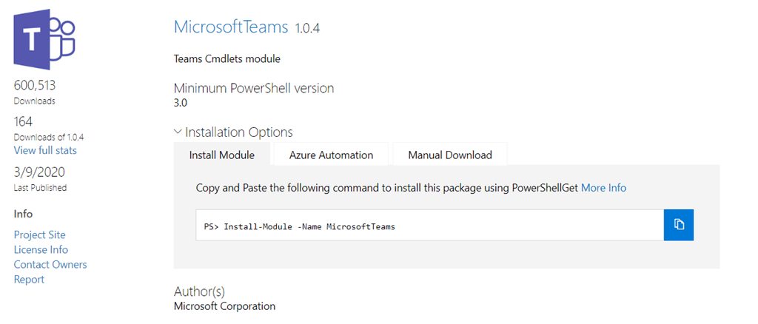Image resolution: width=758 pixels, height=324 pixels.
Task: Open the License Info link
Action: (x=41, y=250)
